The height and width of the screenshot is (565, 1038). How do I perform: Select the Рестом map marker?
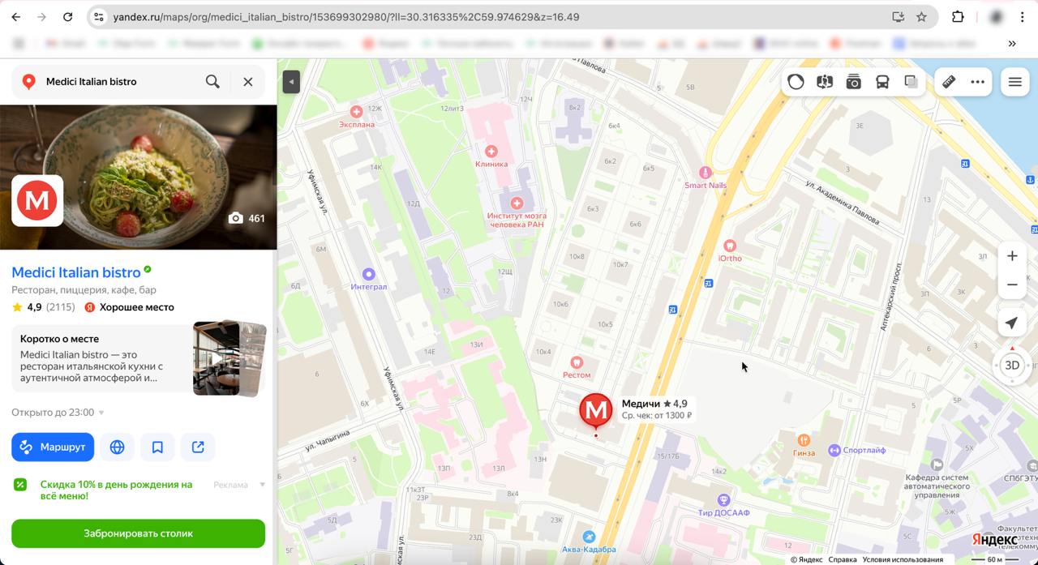(577, 362)
